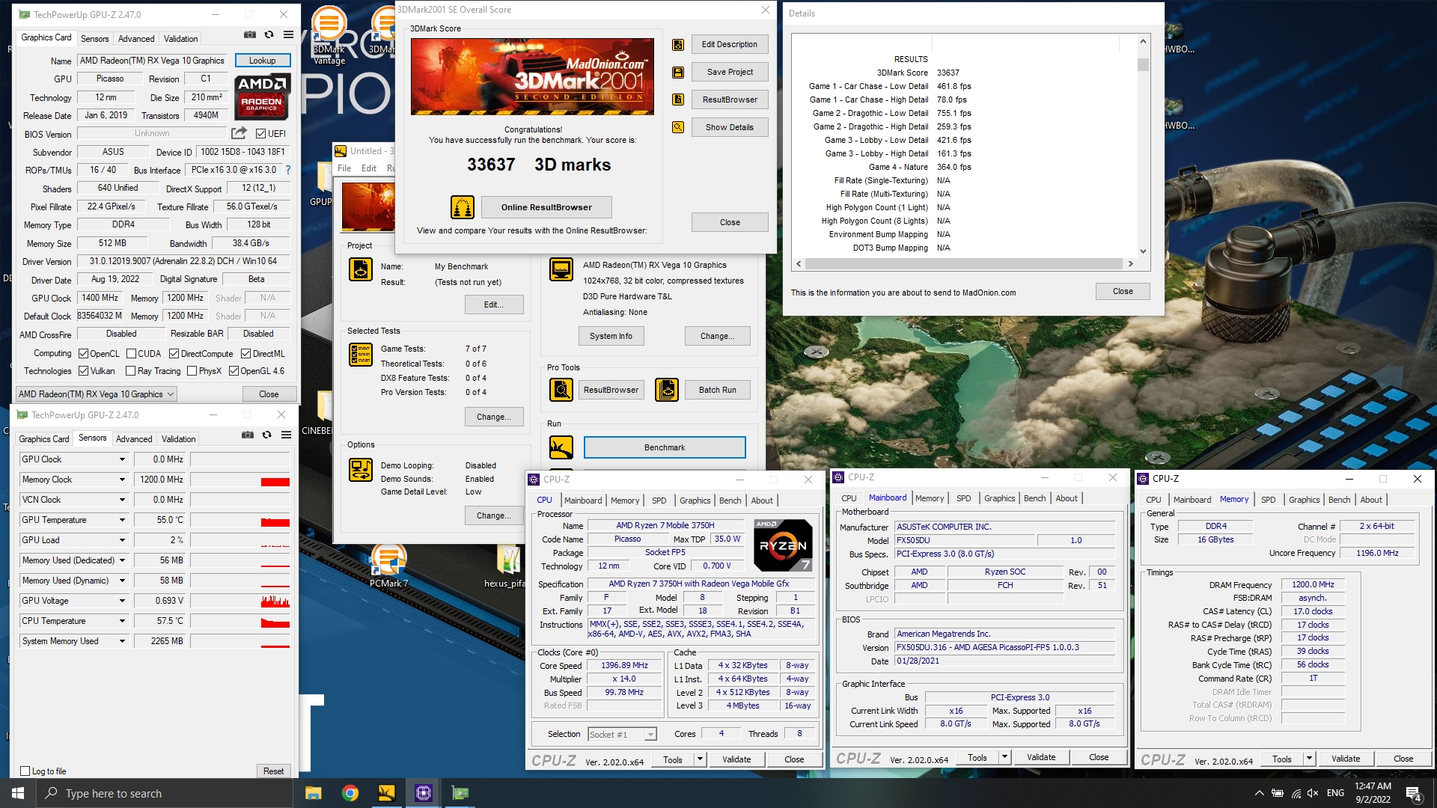Open Graphics tab in CPU-Z Memory window
This screenshot has height=808, width=1437.
click(x=1305, y=500)
